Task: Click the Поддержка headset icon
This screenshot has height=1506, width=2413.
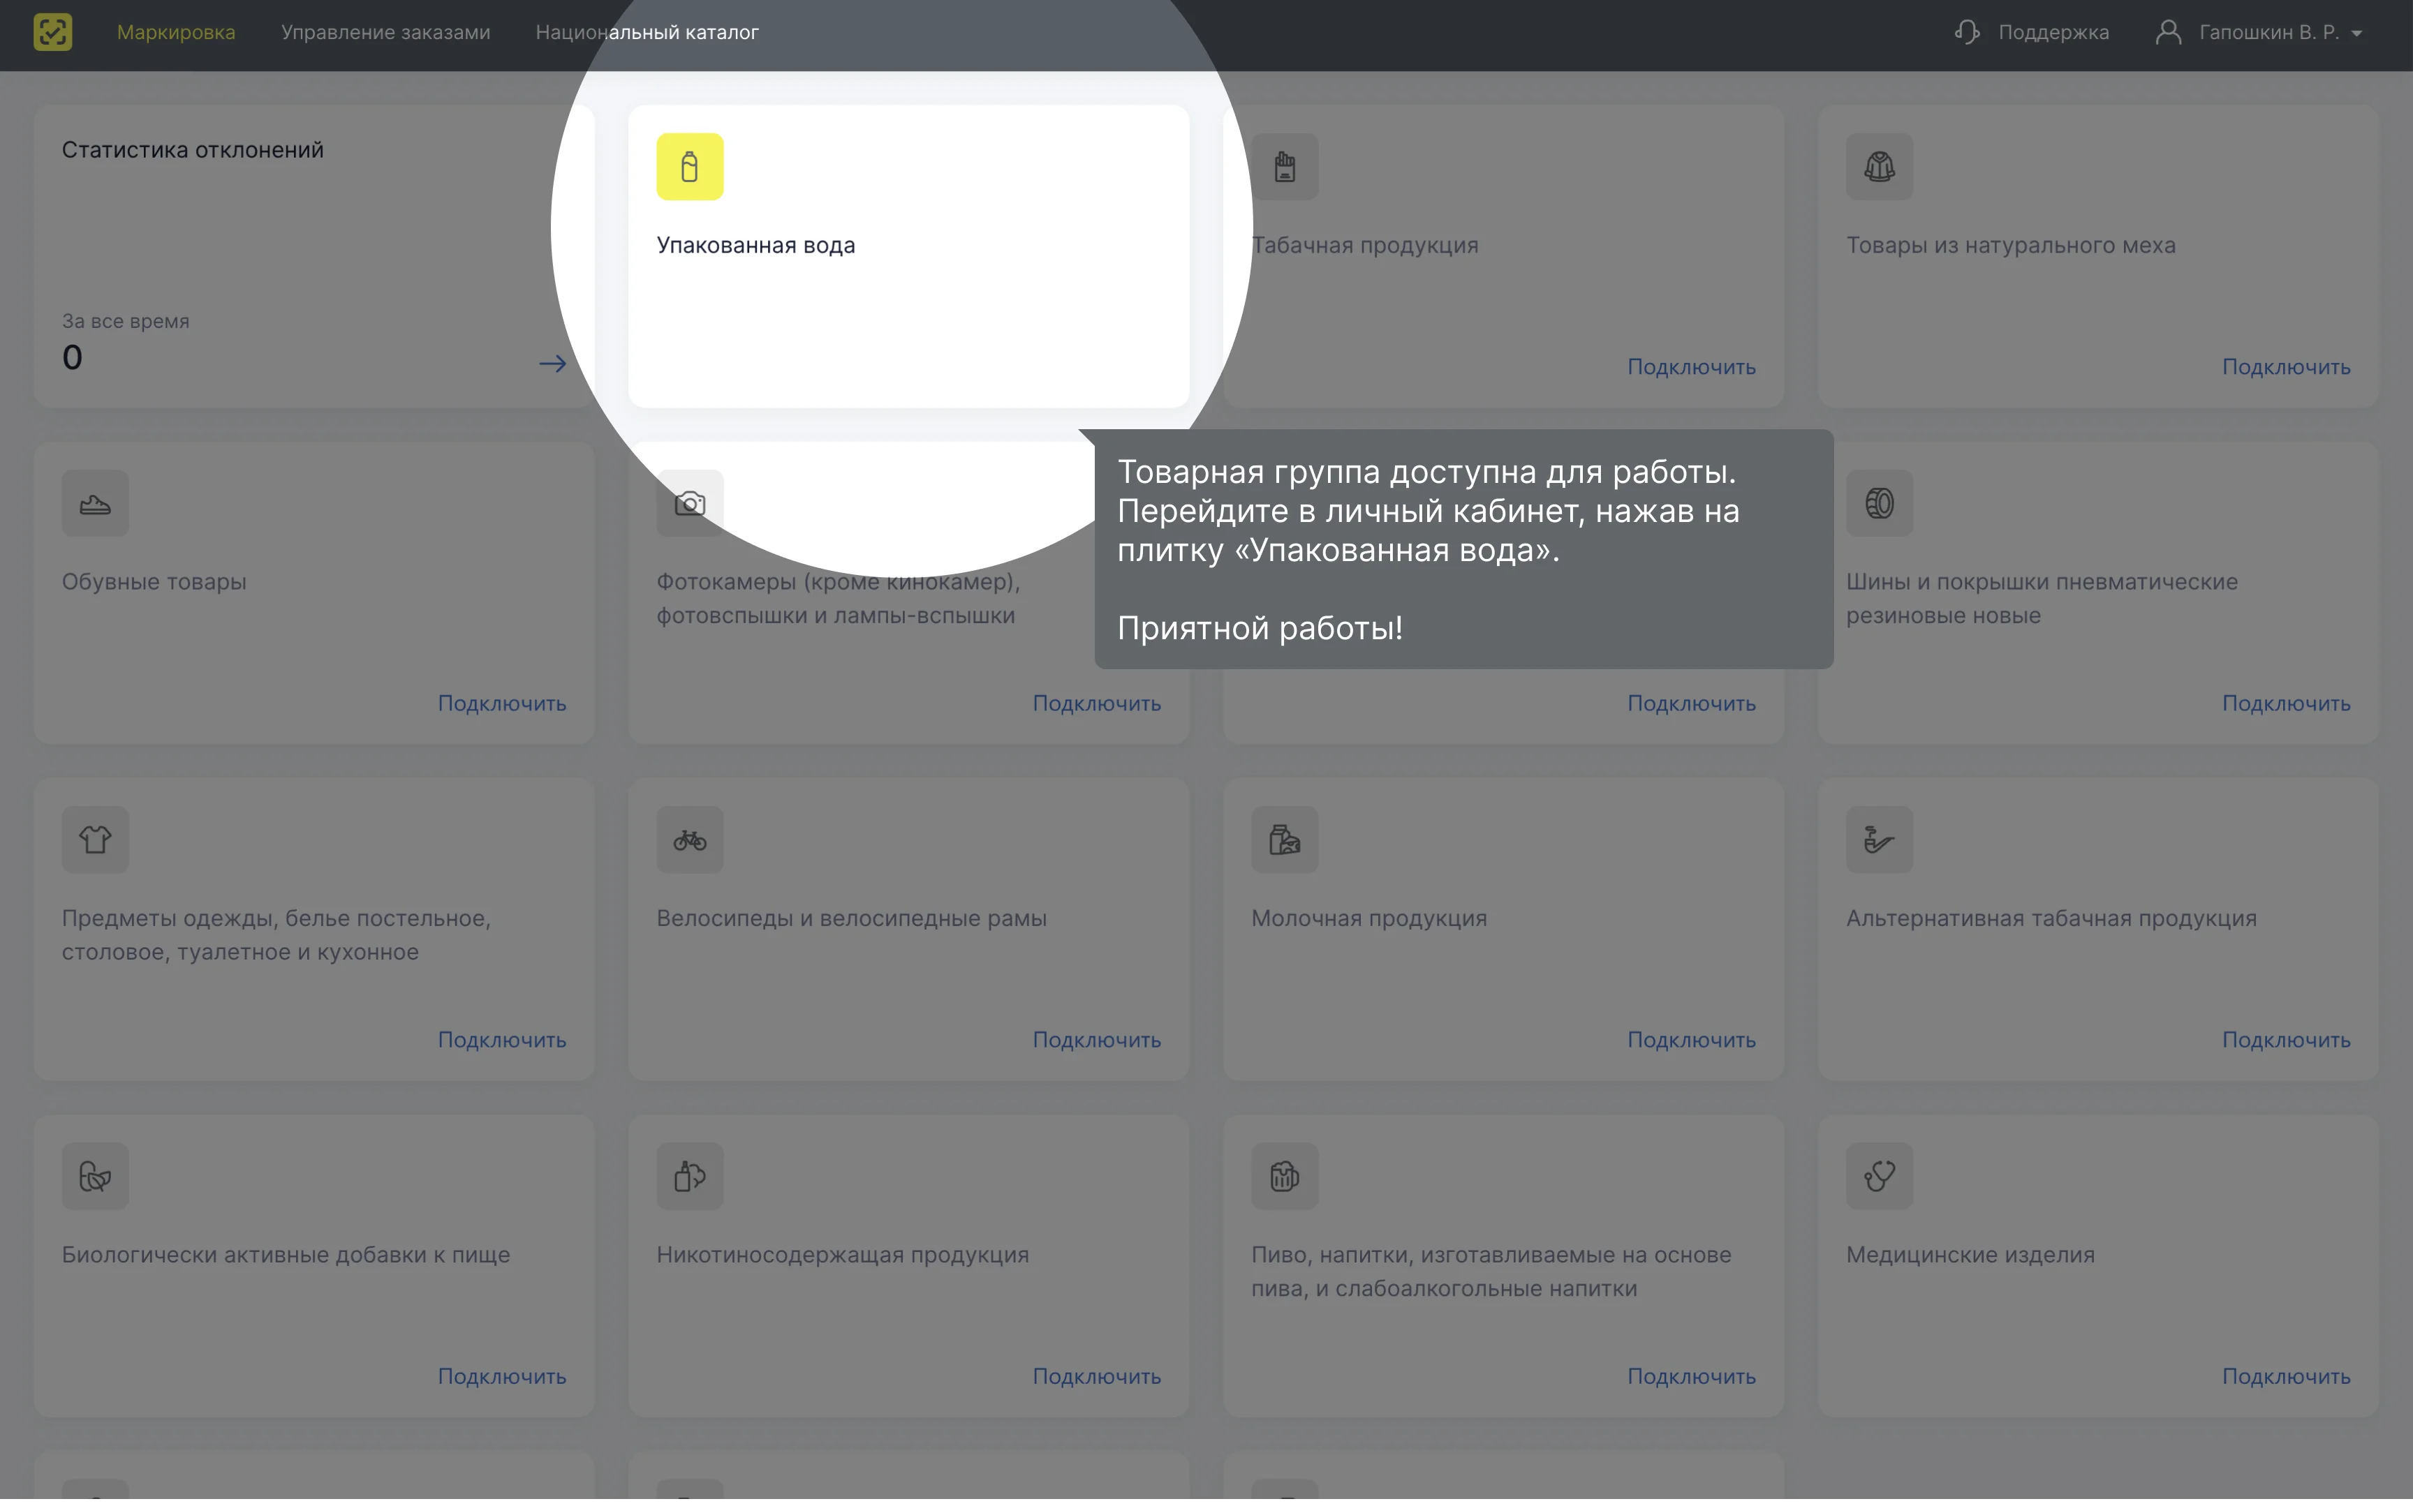Action: [1968, 32]
